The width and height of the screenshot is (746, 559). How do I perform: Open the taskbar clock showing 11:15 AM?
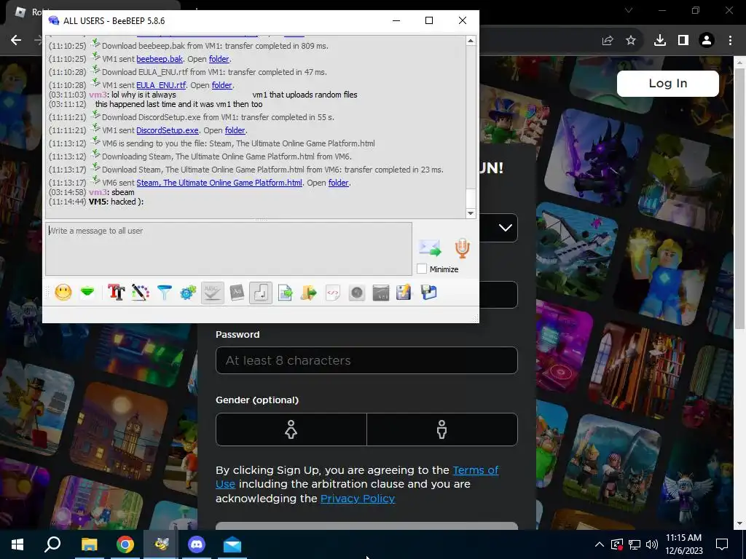683,544
